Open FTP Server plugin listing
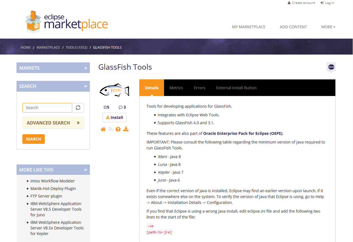The height and width of the screenshot is (242, 353). tap(46, 196)
